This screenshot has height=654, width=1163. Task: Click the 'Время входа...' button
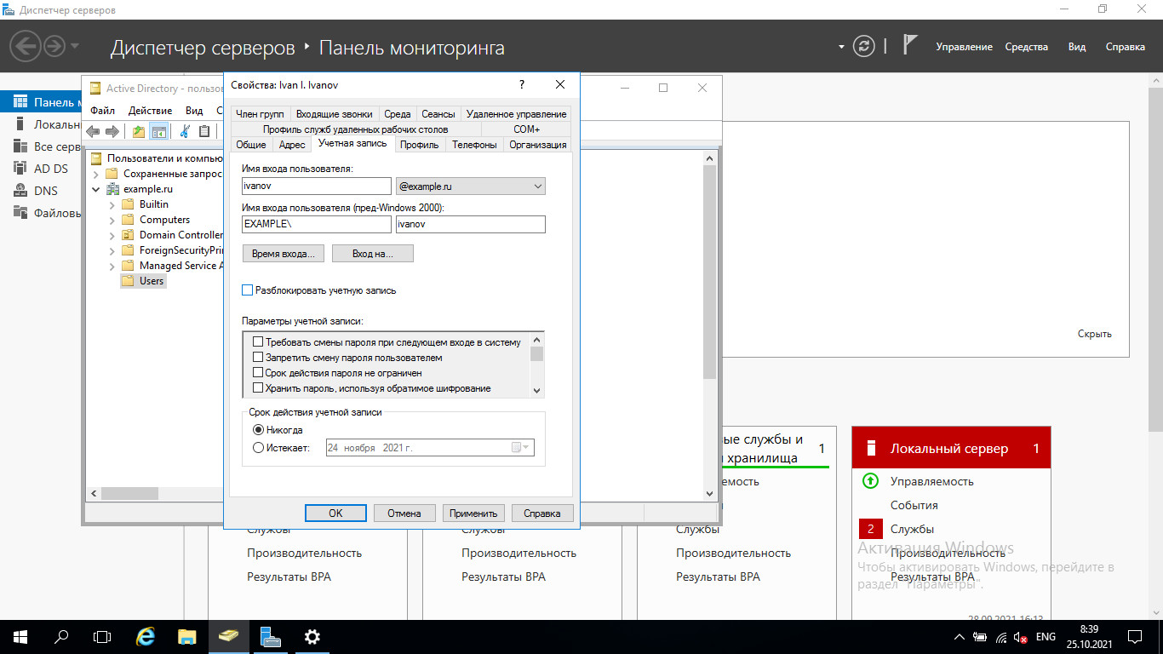pos(284,254)
